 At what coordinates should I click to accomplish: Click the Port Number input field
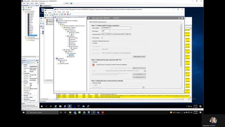point(105,31)
